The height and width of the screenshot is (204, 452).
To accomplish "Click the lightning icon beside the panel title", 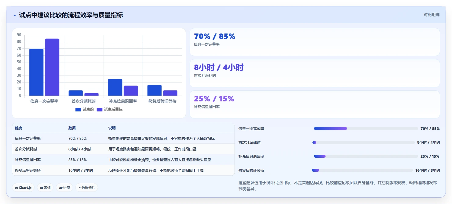I will (x=15, y=15).
